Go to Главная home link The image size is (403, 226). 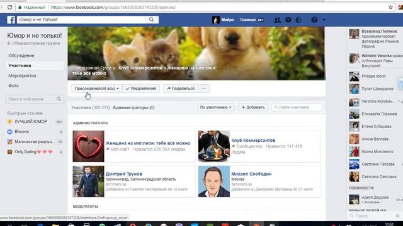247,19
